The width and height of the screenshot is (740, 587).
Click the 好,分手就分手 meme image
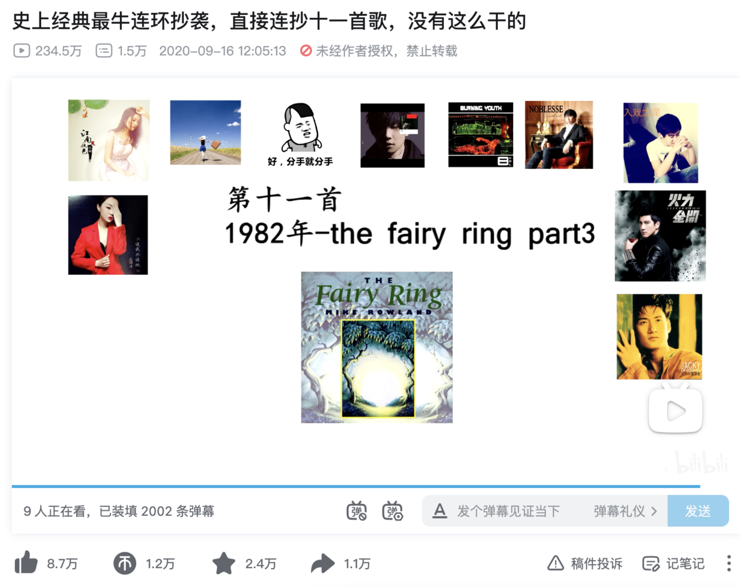click(x=301, y=135)
